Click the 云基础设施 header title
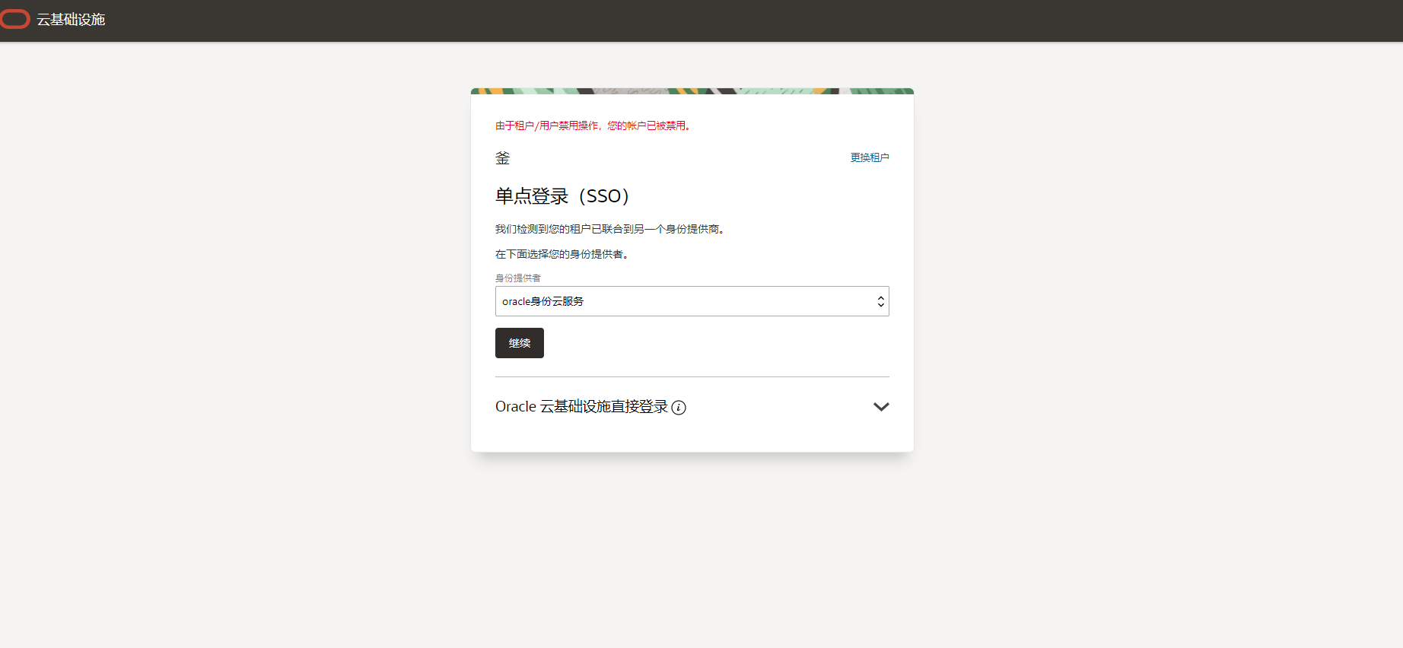The image size is (1403, 648). pyautogui.click(x=71, y=20)
